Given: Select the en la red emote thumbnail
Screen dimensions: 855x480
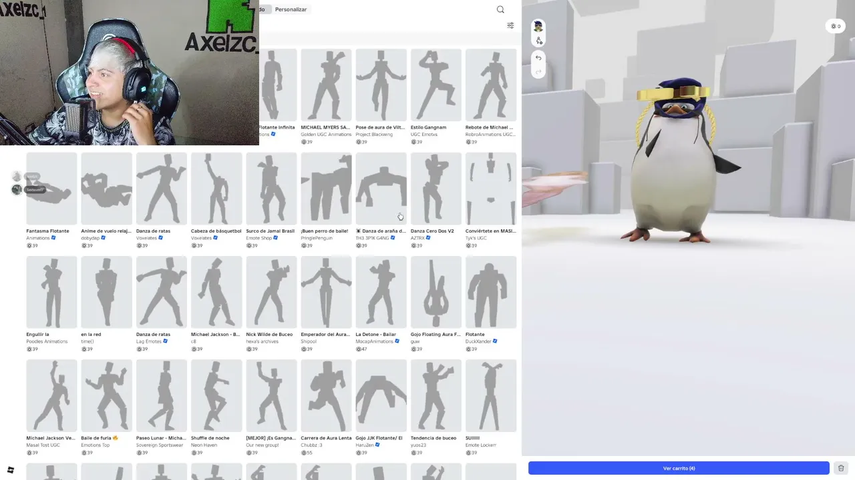Looking at the screenshot, I should [106, 292].
